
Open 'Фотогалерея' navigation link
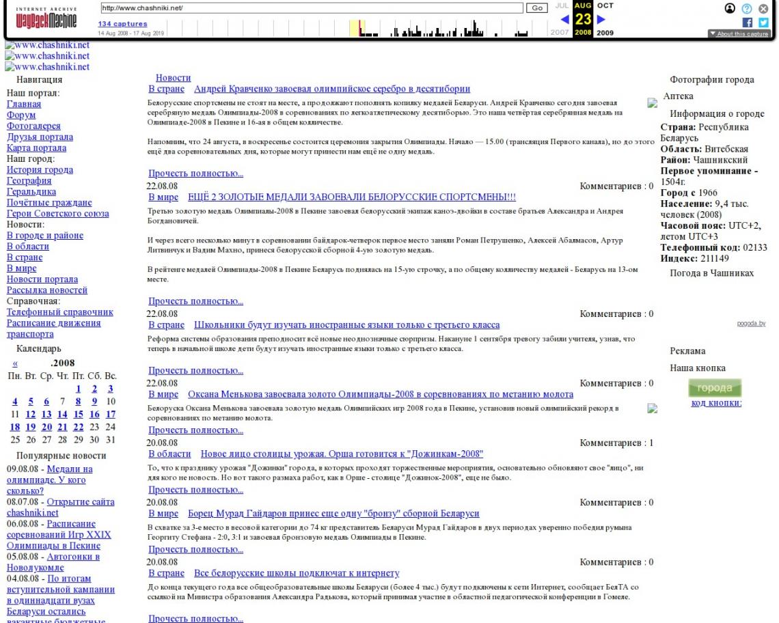33,126
